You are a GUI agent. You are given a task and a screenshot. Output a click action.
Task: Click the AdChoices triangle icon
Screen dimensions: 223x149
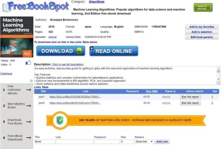[31, 81]
